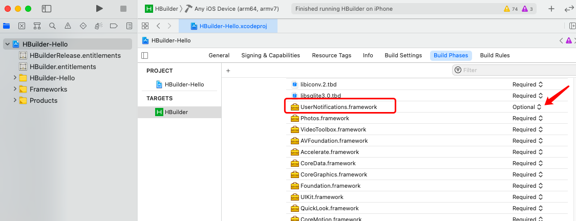Select HBuilder.entitlements file

click(x=57, y=67)
